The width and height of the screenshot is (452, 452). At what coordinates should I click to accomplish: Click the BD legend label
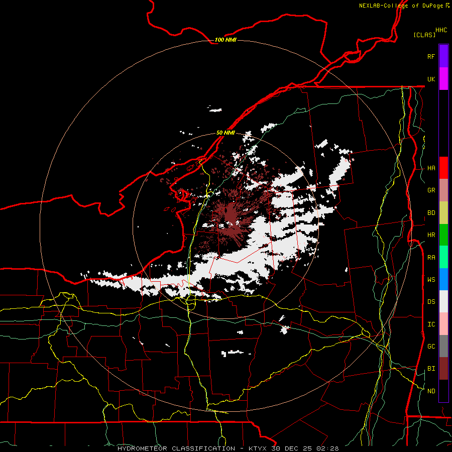pos(431,213)
